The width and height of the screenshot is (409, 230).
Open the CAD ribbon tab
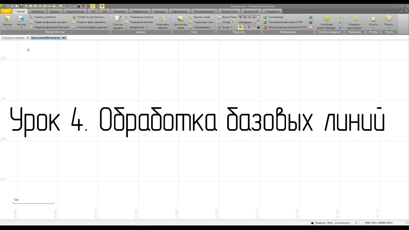[x=104, y=11]
